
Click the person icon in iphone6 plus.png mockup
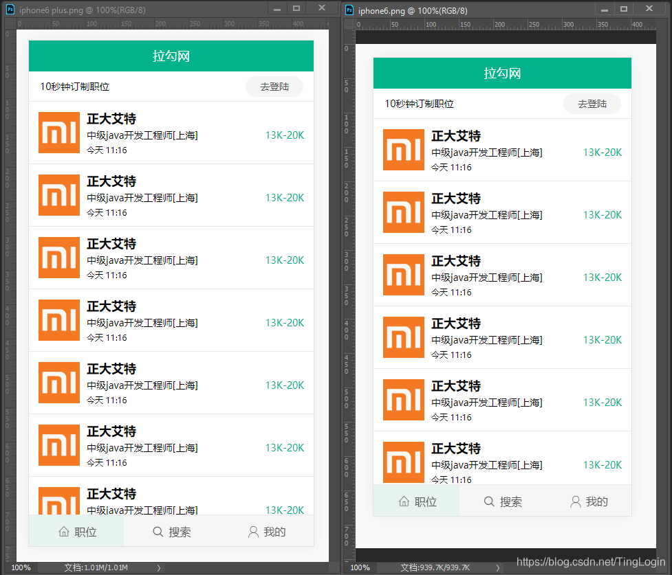tap(253, 532)
